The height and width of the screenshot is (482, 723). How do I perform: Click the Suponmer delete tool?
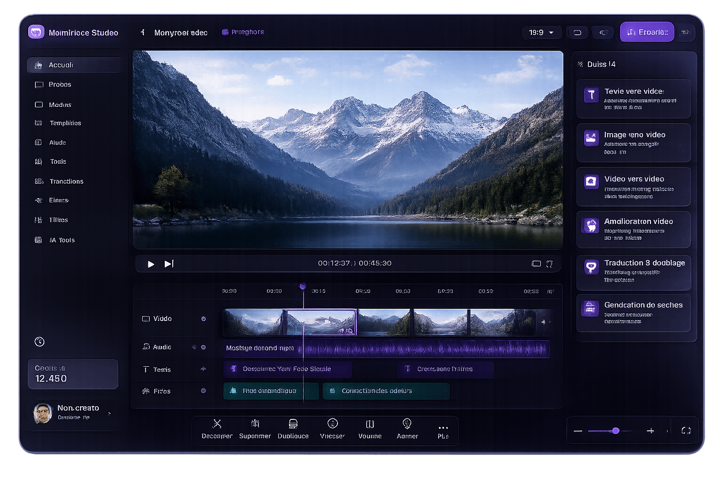point(255,429)
